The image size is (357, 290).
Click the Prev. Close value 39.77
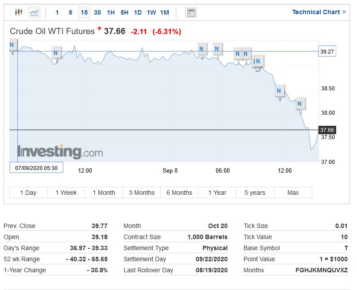click(x=100, y=226)
